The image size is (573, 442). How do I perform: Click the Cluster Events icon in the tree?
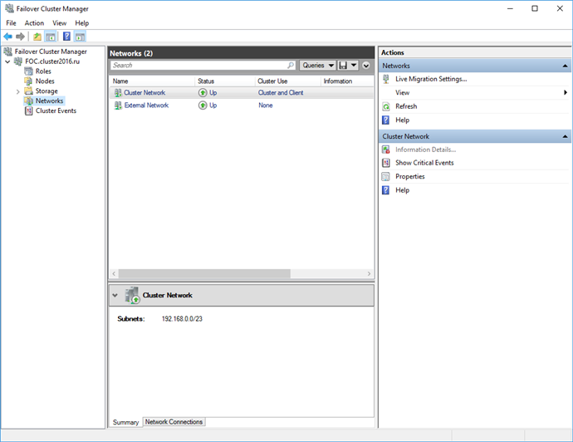tap(28, 110)
